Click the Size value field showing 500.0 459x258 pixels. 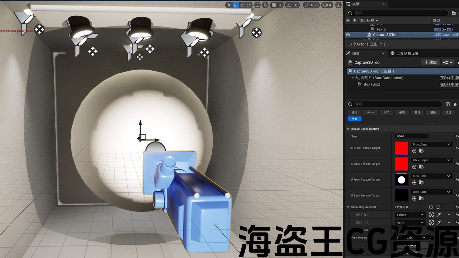[411, 137]
